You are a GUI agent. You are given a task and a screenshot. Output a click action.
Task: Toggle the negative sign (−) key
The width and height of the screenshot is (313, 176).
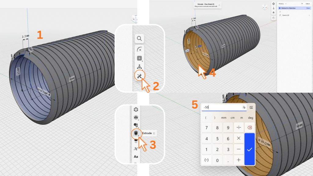(207, 160)
